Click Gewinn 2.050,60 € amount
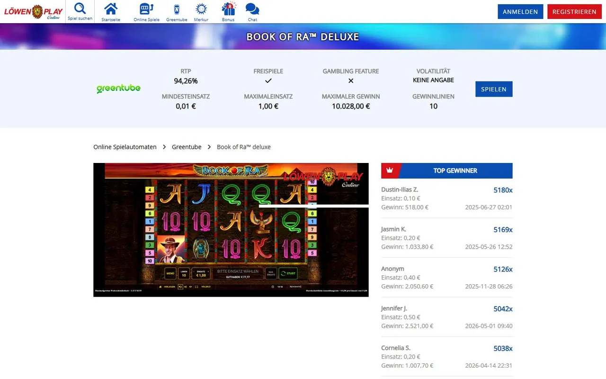Viewport: 606px width, 379px height. pyautogui.click(x=407, y=286)
